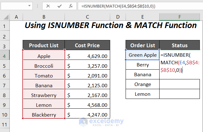Screen dimensions: 203x132
Task: Click the Green Apple cell
Action: click(x=143, y=55)
